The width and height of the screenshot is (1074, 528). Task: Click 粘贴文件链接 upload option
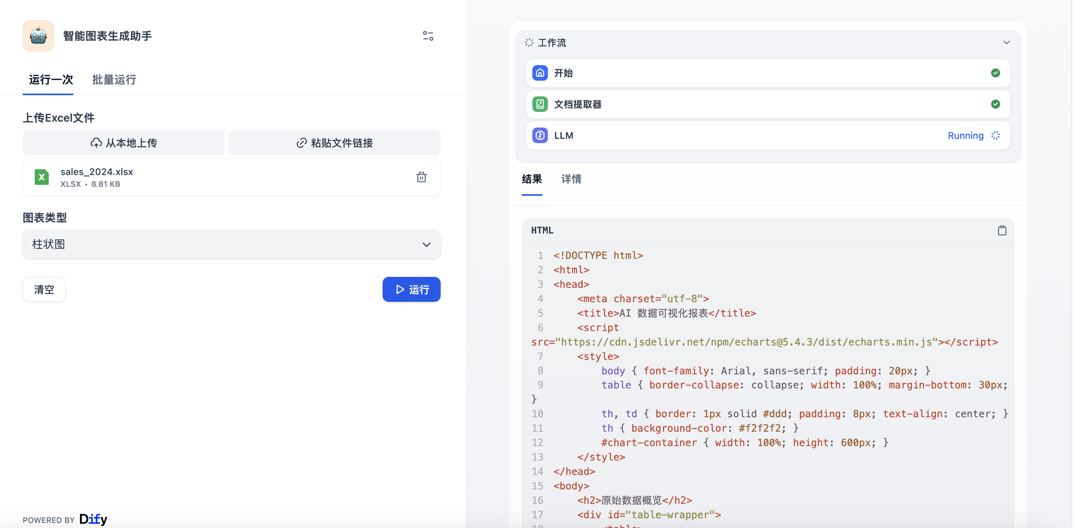[x=334, y=143]
